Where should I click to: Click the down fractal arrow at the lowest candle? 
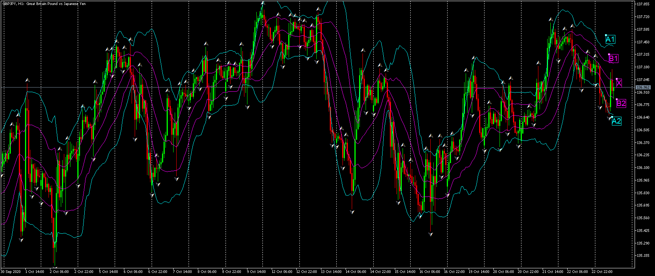[55, 268]
